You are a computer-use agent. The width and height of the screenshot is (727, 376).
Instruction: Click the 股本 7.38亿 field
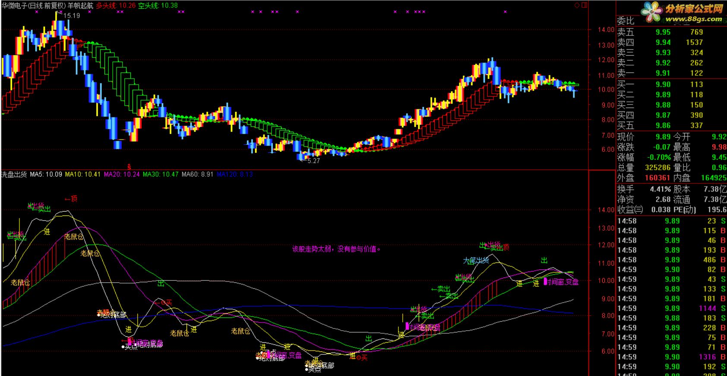point(700,189)
